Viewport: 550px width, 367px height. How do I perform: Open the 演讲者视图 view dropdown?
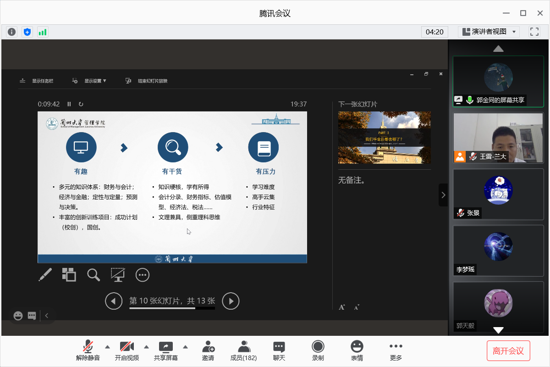tap(489, 32)
